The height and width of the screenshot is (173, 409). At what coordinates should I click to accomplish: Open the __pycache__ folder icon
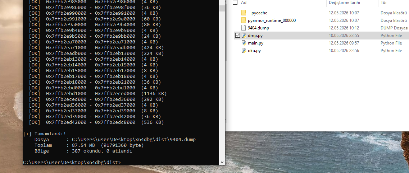(244, 13)
